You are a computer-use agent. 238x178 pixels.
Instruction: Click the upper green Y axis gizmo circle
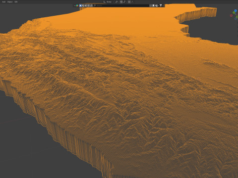pos(234,12)
